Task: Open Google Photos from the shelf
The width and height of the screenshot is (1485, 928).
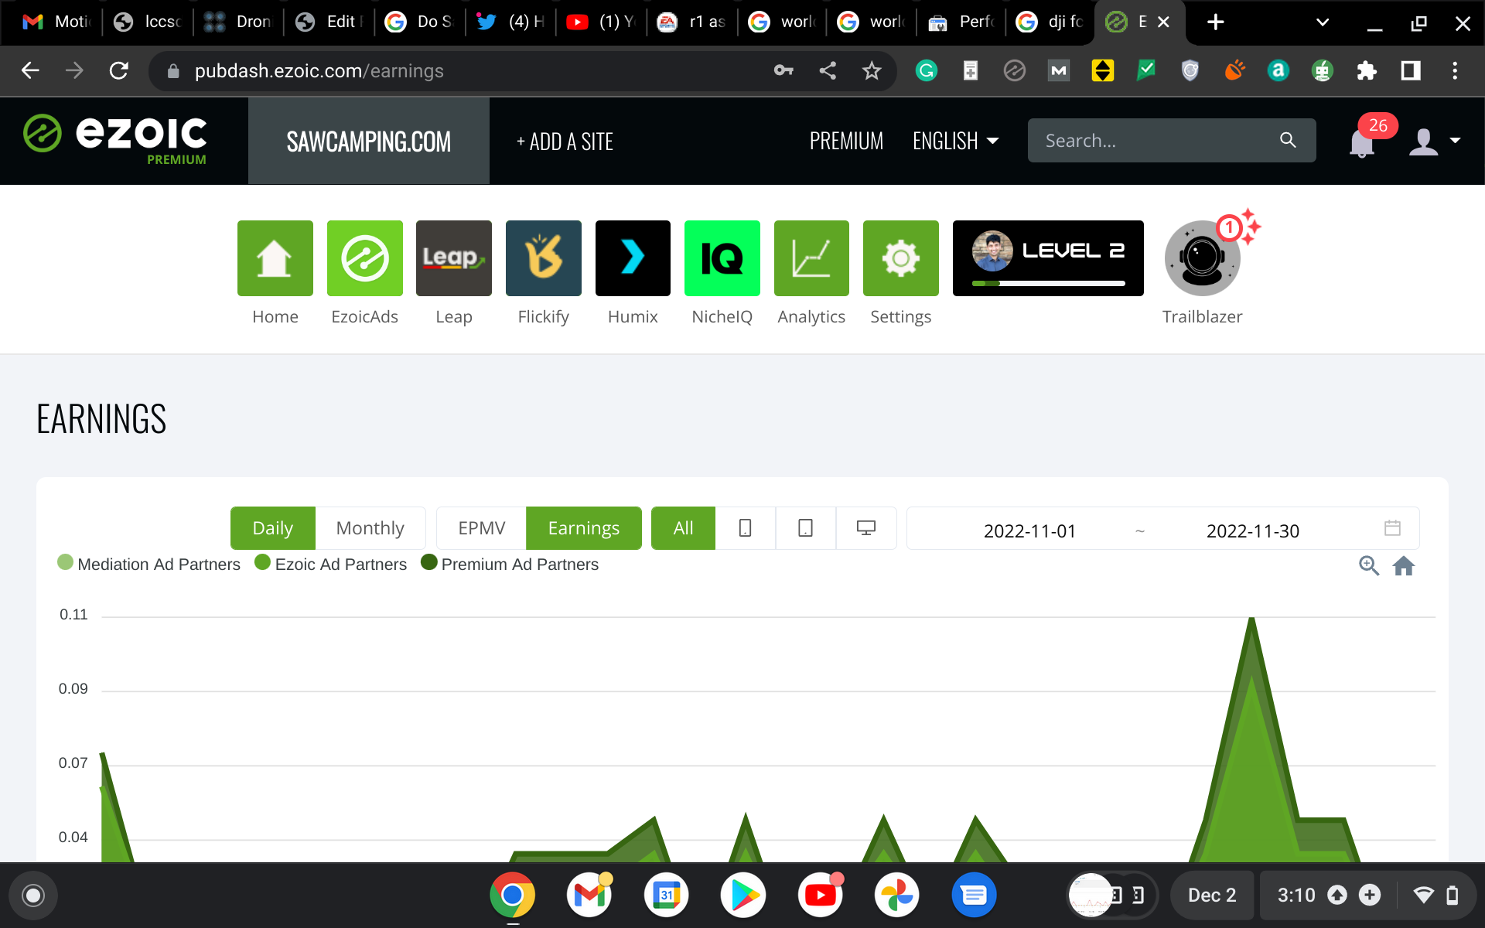Action: click(897, 895)
